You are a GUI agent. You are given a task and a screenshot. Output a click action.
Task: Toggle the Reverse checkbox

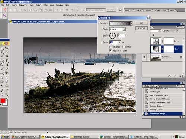tap(110, 47)
